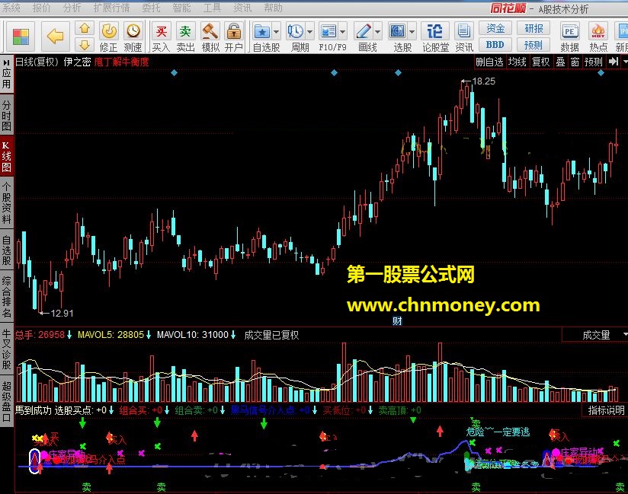This screenshot has height=494, width=628.
Task: Open the 牛叉诊股 sidebar tab
Action: [6, 349]
